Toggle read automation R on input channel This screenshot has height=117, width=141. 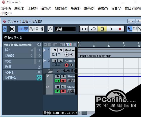pyautogui.click(x=57, y=81)
